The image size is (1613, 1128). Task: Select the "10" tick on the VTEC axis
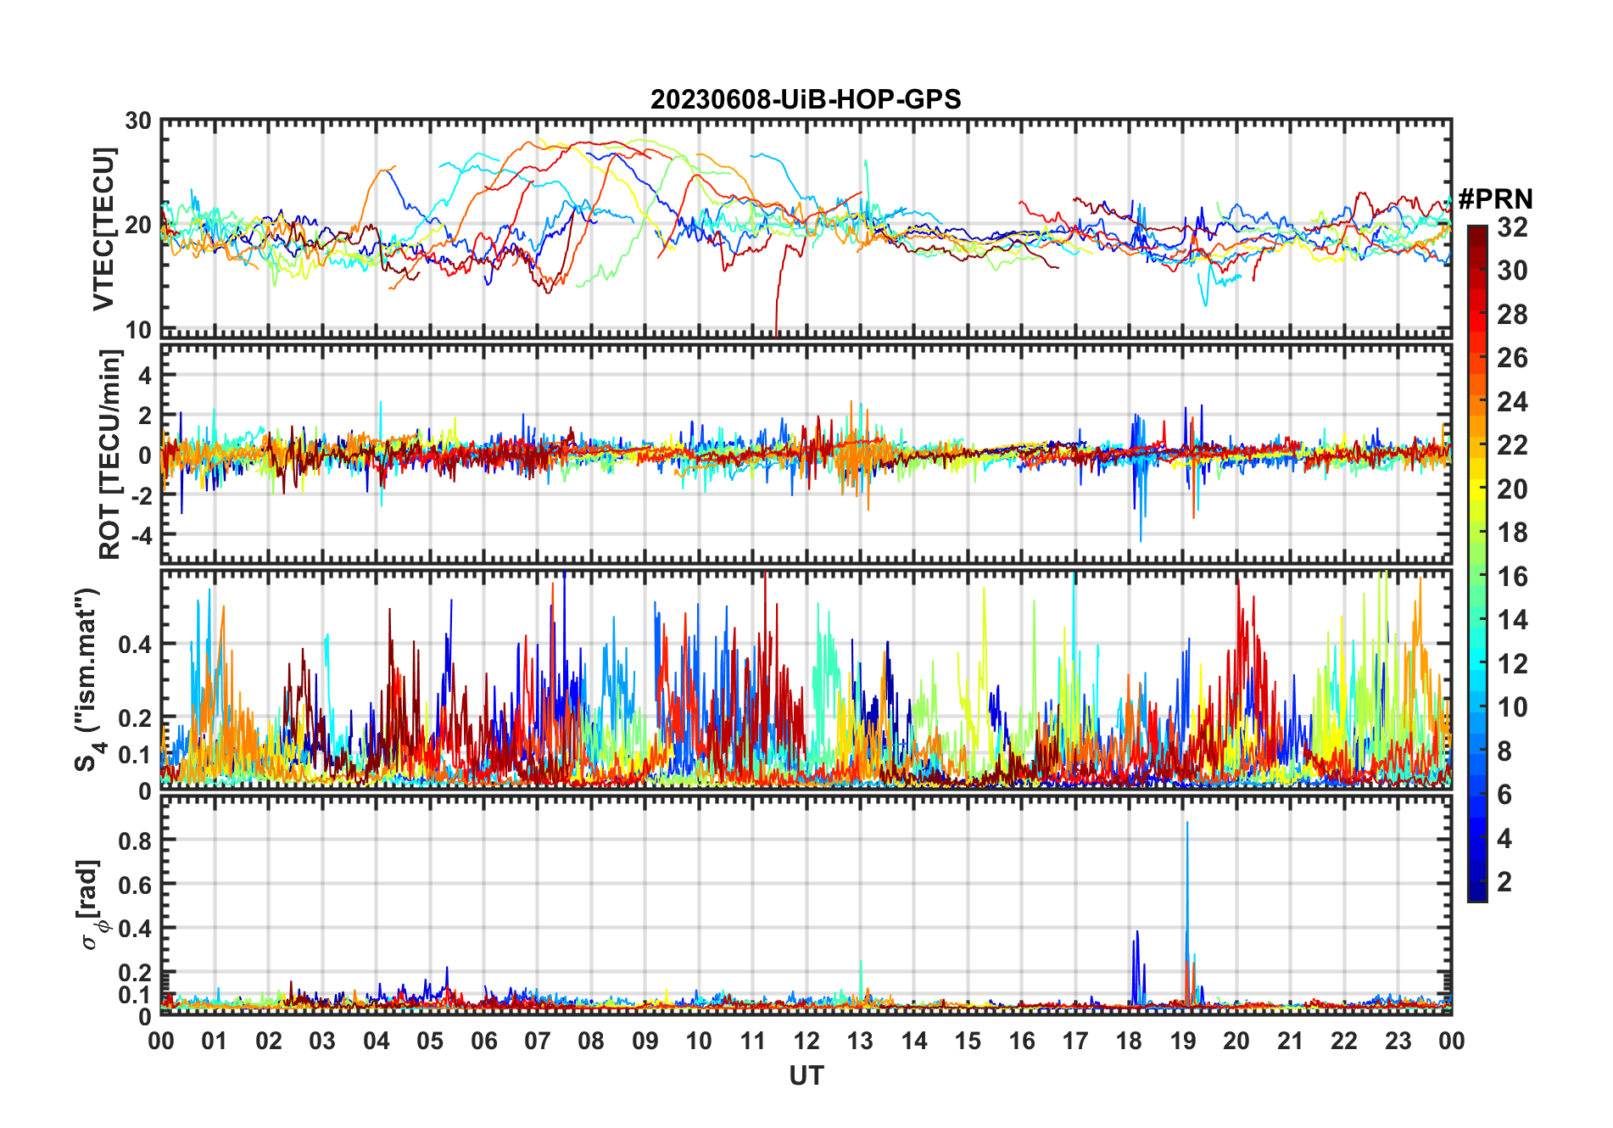[138, 330]
